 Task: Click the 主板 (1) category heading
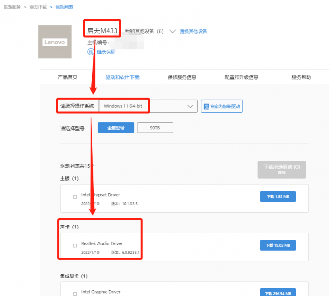point(70,179)
